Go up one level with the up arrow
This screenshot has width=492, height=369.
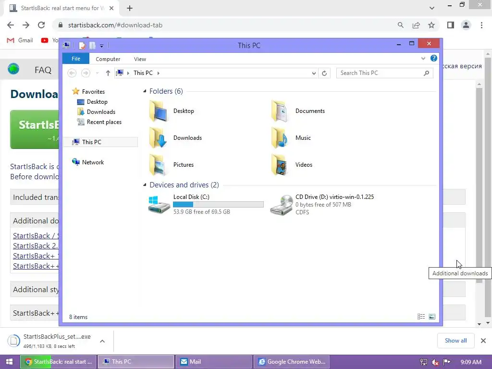[x=108, y=73]
